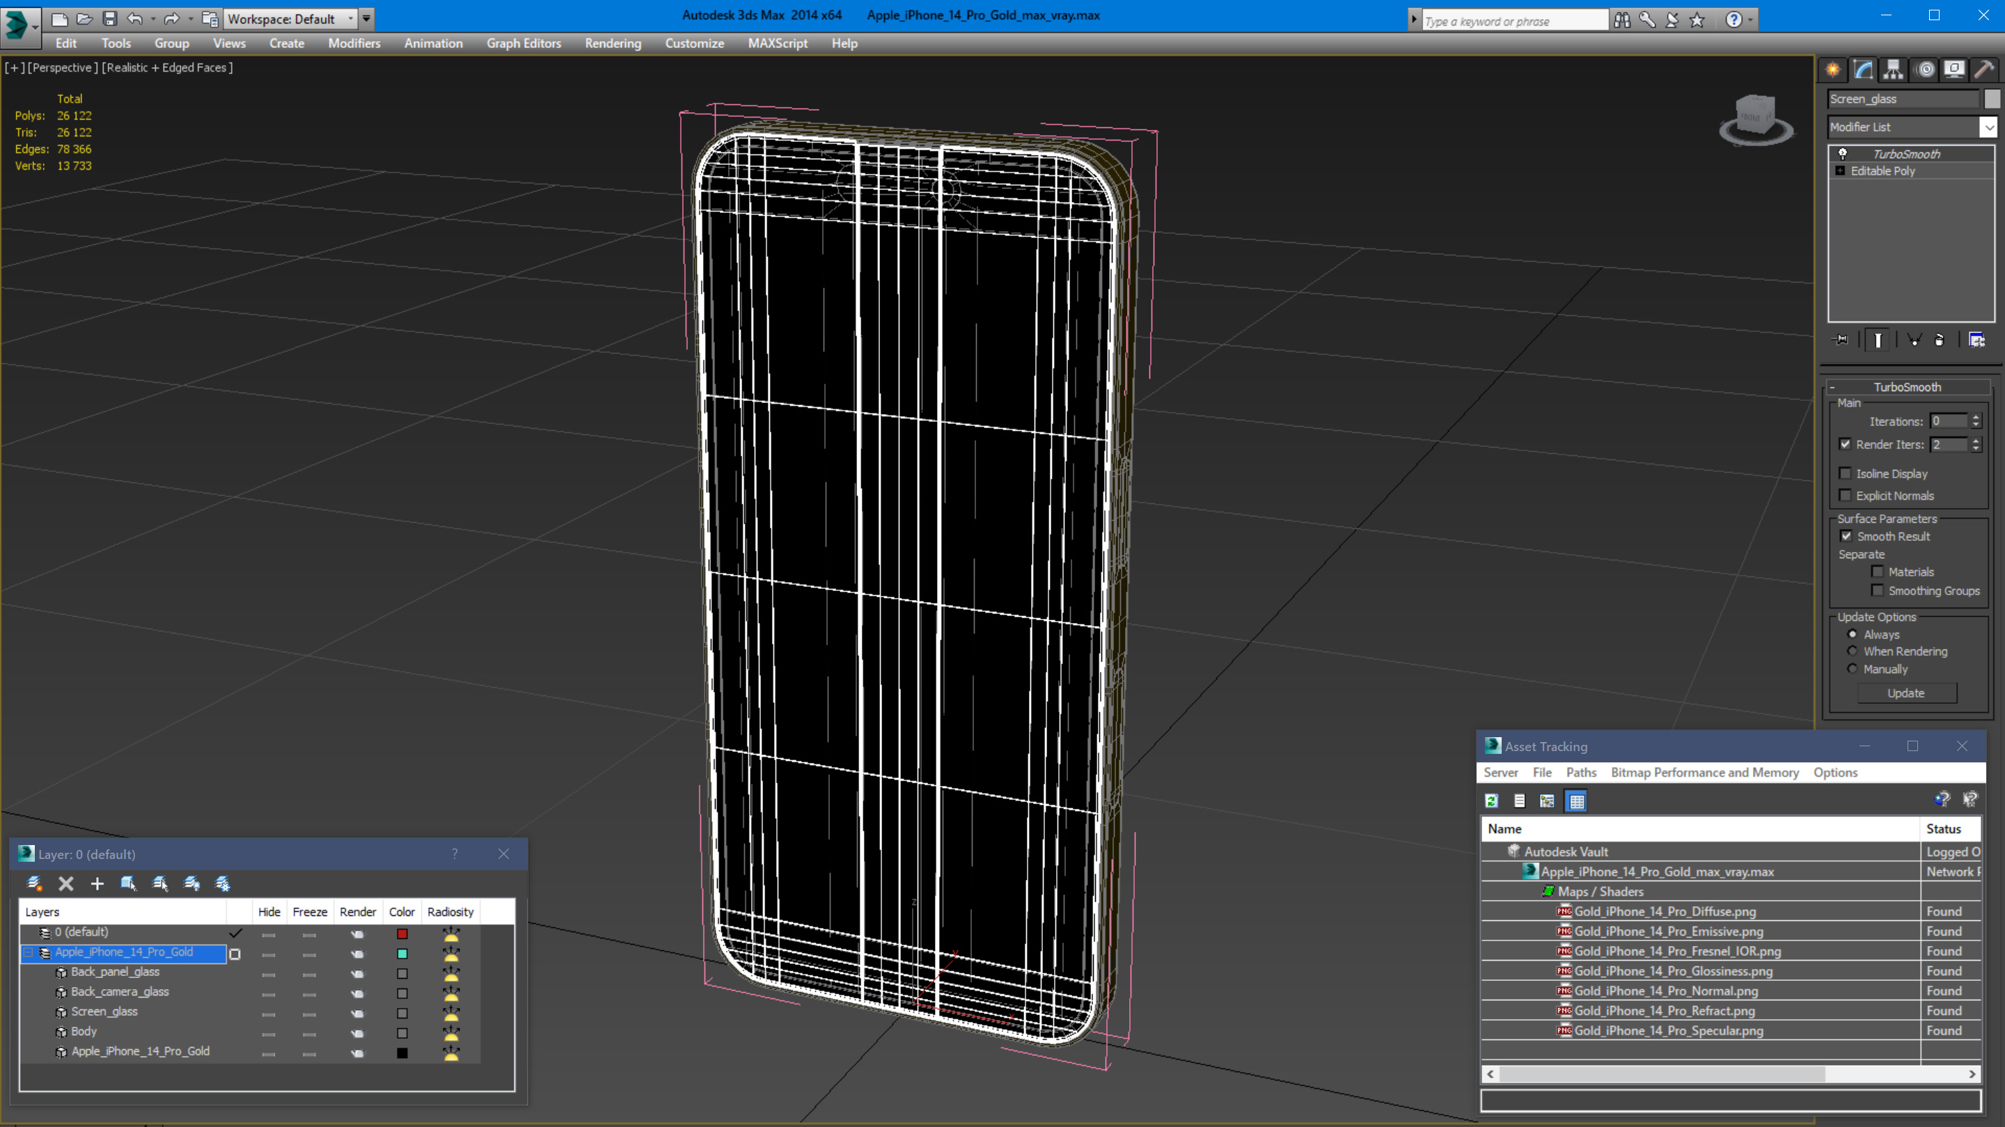The width and height of the screenshot is (2005, 1127).
Task: Open the Hierarchy command panel tab
Action: (x=1894, y=70)
